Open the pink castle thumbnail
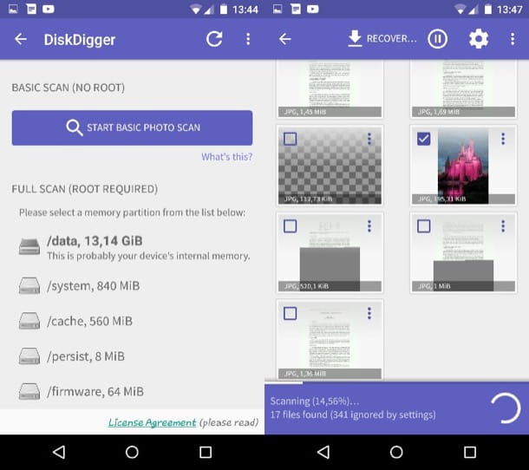 point(463,166)
